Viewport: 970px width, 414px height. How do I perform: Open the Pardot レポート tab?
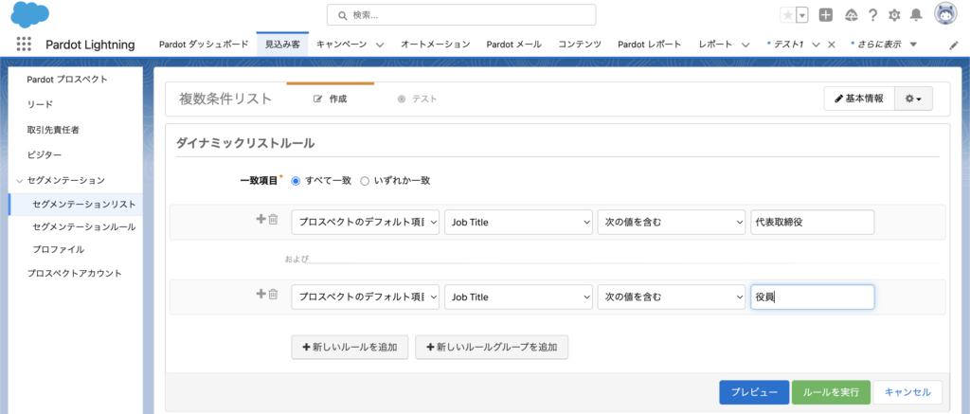coord(650,44)
